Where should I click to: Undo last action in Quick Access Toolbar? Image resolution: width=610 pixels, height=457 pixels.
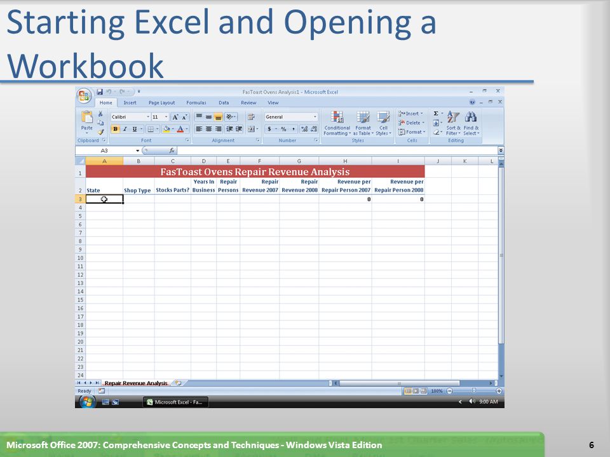tap(109, 91)
